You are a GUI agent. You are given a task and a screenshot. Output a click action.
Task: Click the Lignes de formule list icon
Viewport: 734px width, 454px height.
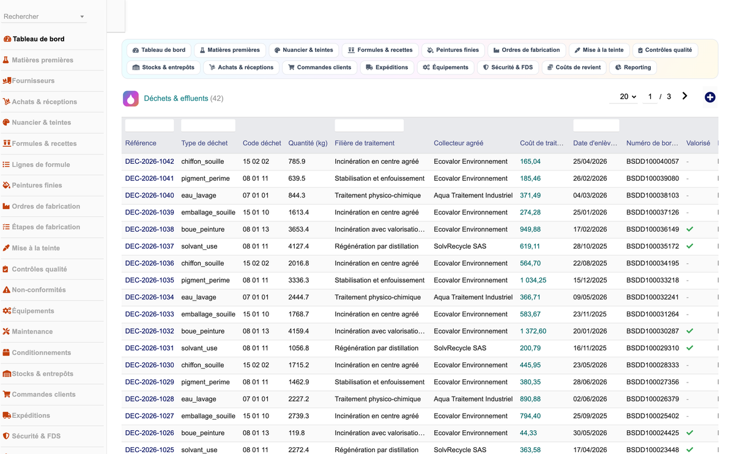pyautogui.click(x=6, y=164)
